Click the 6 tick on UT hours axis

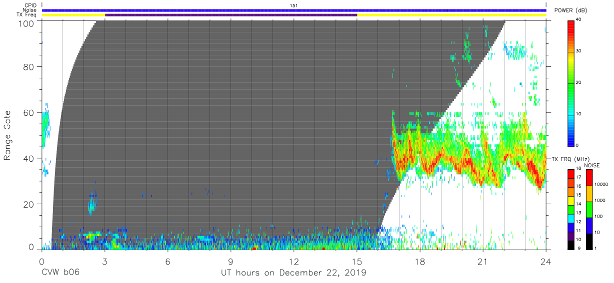[168, 261]
